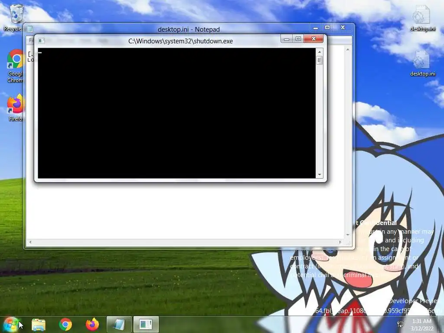Select the lower desktop.ini desktop file
Screen dimensions: 444x333
point(422,63)
